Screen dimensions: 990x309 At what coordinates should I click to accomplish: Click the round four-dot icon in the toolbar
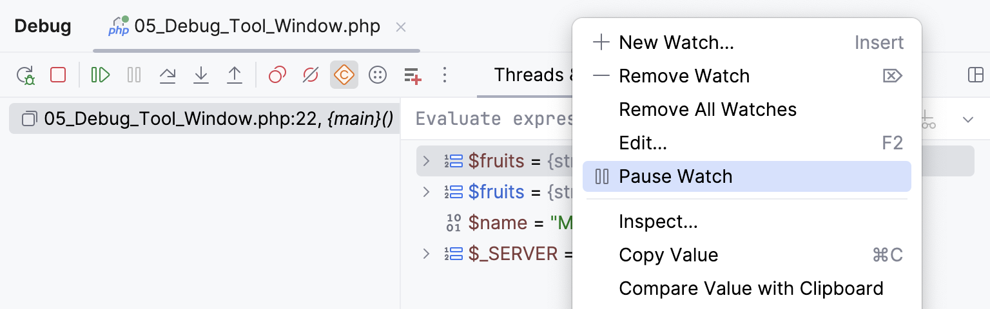click(x=377, y=75)
